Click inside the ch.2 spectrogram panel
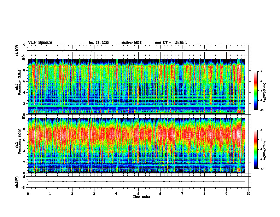 coord(136,145)
